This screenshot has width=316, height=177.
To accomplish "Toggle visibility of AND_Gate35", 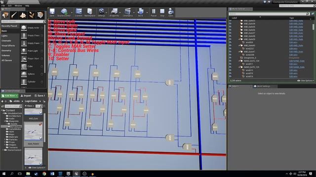I will [230, 27].
